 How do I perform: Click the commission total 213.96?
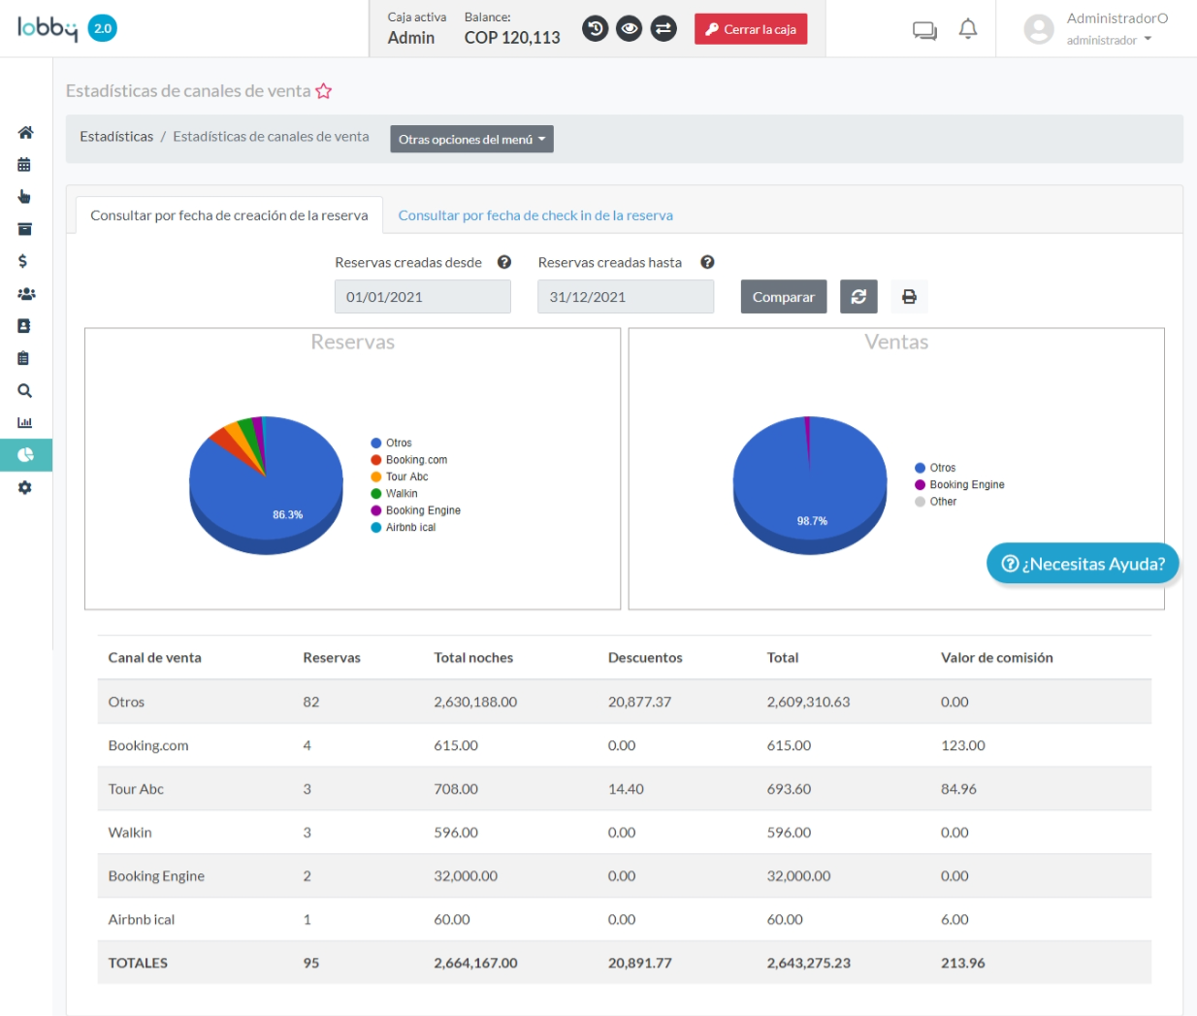[963, 964]
